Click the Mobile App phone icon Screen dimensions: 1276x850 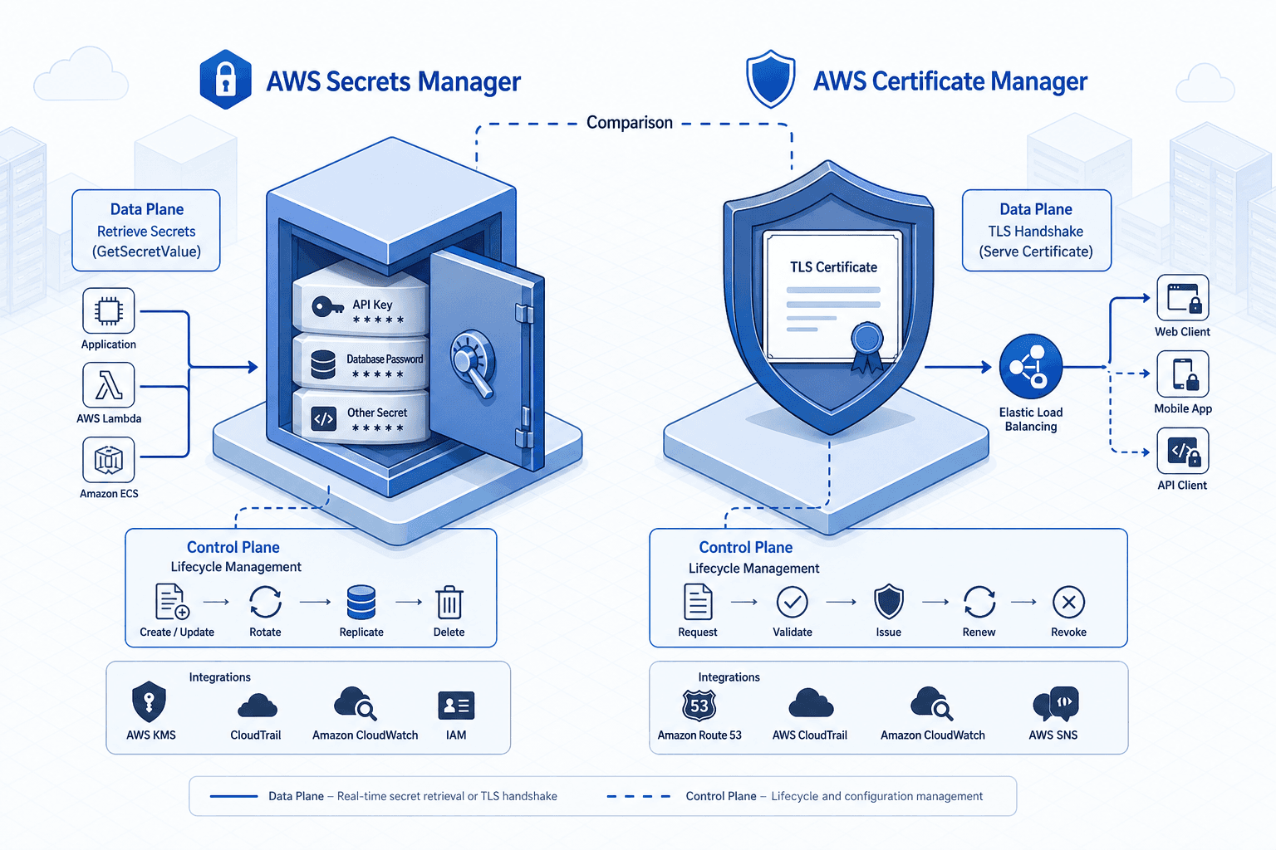click(x=1183, y=374)
